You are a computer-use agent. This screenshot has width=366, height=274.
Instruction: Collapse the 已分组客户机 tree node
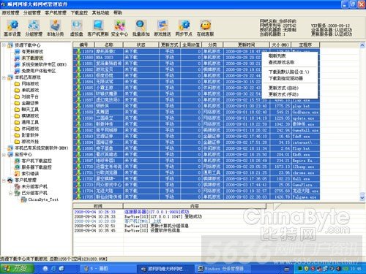click(x=10, y=194)
